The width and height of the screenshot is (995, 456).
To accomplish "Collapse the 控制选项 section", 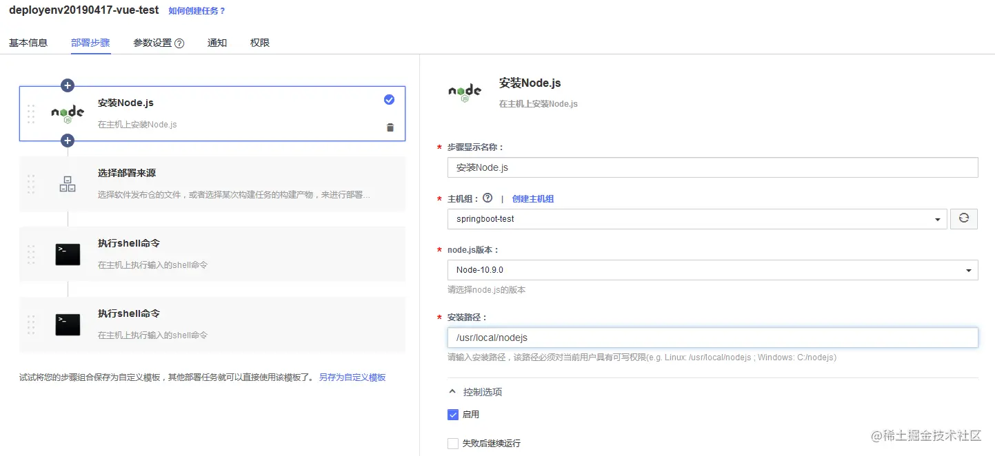I will coord(453,391).
